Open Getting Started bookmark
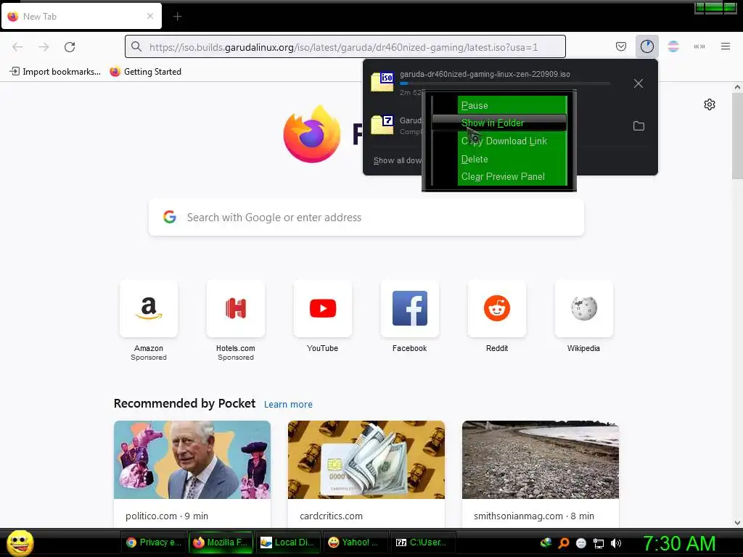743x557 pixels. [x=146, y=72]
